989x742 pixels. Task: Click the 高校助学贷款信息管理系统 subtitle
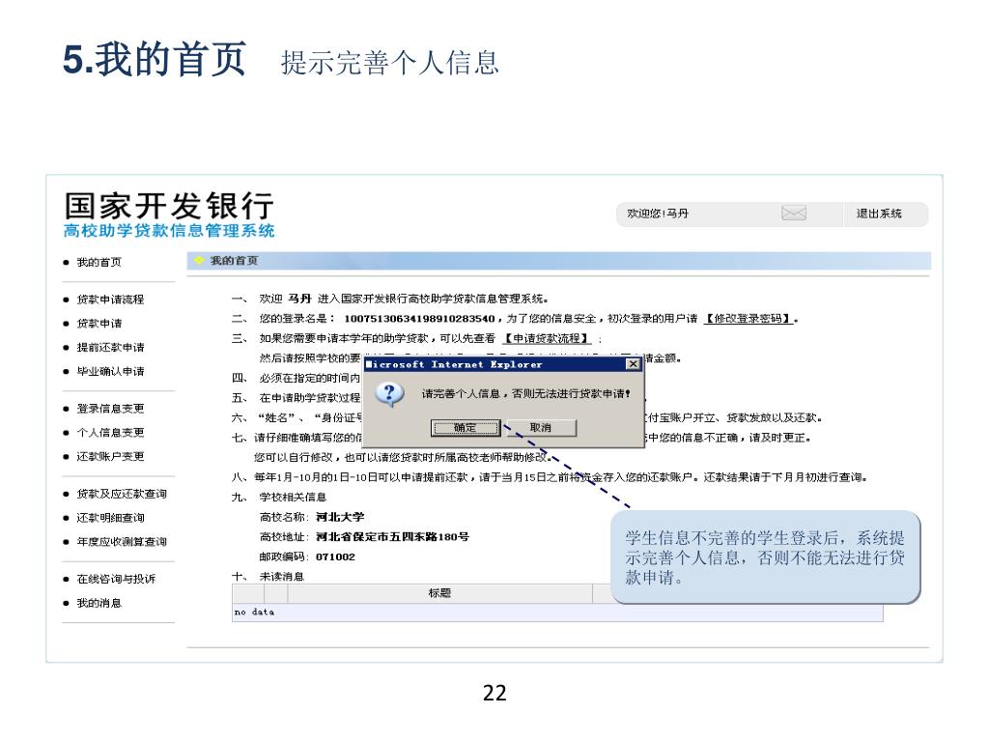tap(169, 231)
